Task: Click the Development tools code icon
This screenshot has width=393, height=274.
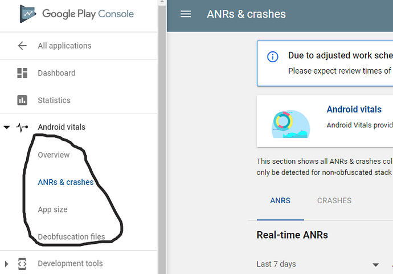Action: click(22, 264)
